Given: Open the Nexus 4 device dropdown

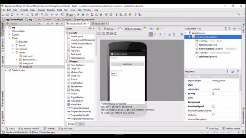Looking at the screenshot, I should [x=110, y=29].
